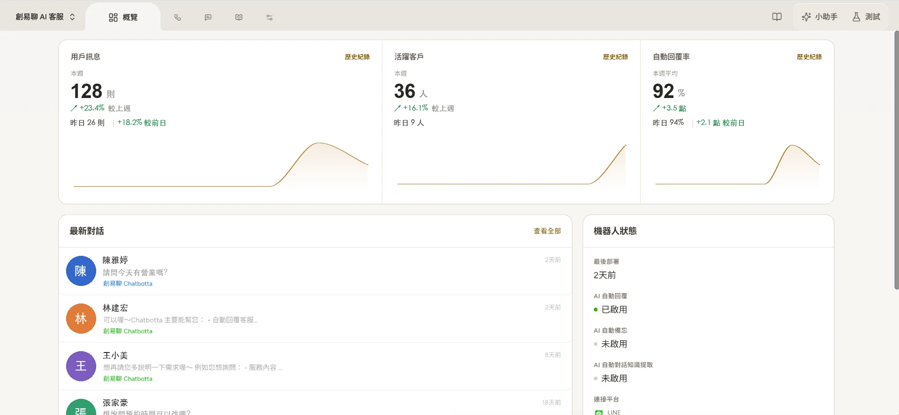Click the 未啟用 status under AI 自動對話知識提取
This screenshot has height=415, width=899.
click(x=610, y=379)
